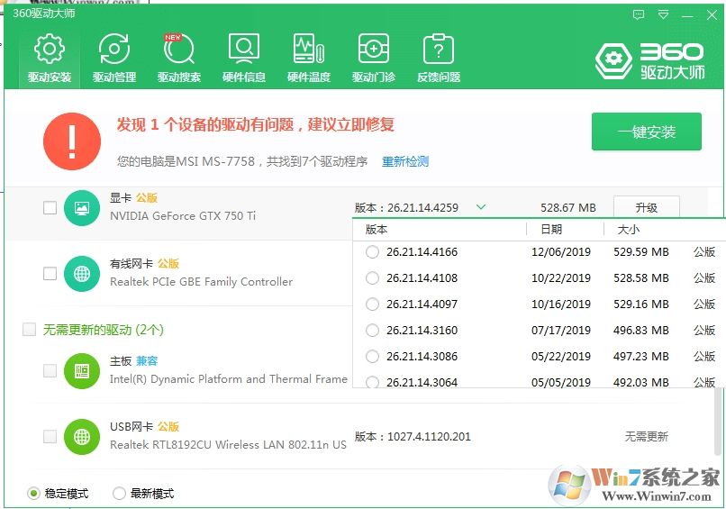The height and width of the screenshot is (509, 726).
Task: Select version 26.21.14.4097 radio button
Action: [372, 304]
